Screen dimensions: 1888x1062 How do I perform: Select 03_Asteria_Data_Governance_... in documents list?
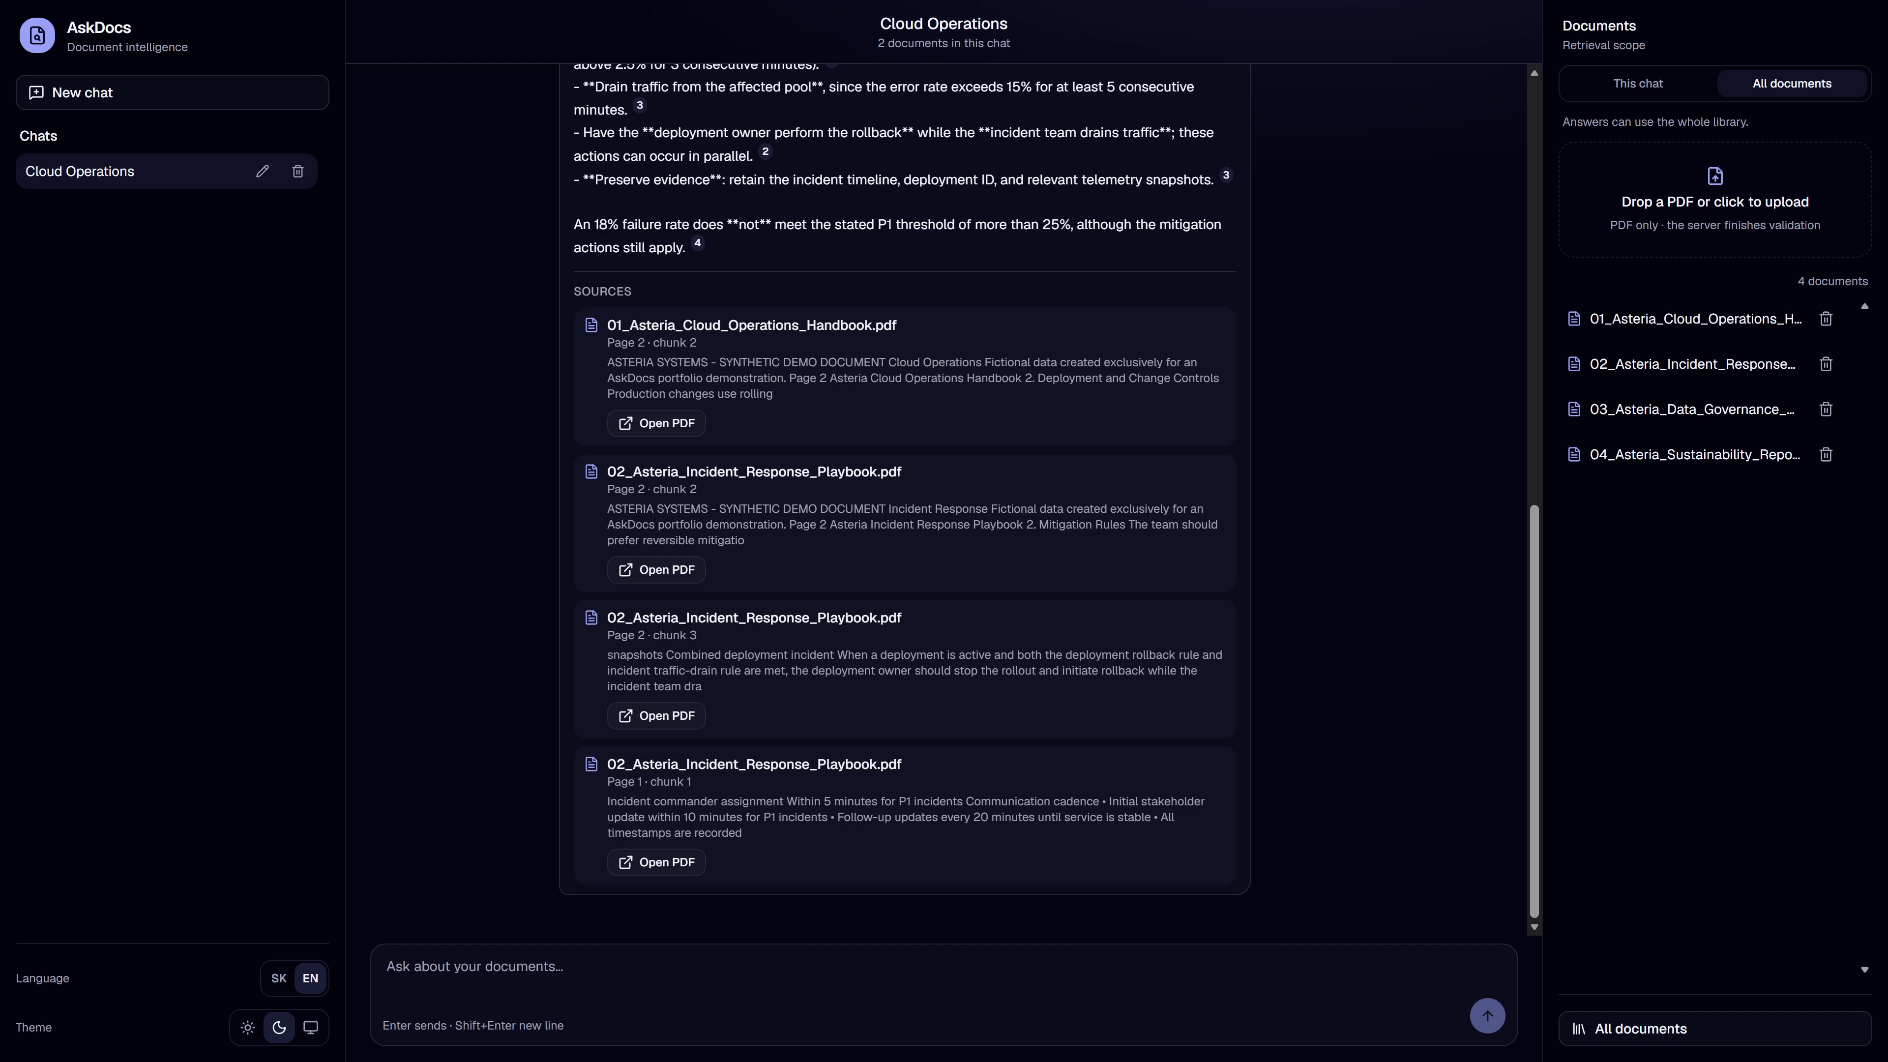point(1691,410)
